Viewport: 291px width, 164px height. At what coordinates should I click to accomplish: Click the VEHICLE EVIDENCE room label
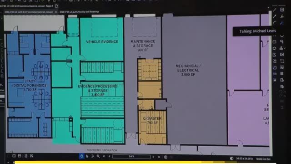[102, 41]
